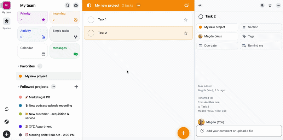Open the Section field
Viewport: 283px width, 140px height.
(x=261, y=27)
